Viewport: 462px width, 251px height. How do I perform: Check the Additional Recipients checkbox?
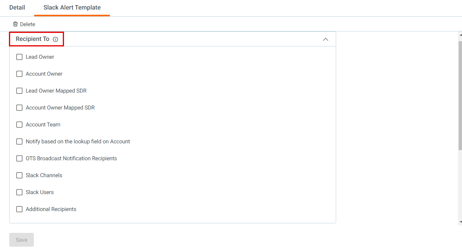point(19,209)
